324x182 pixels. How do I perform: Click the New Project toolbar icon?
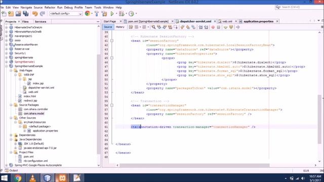[11, 14]
